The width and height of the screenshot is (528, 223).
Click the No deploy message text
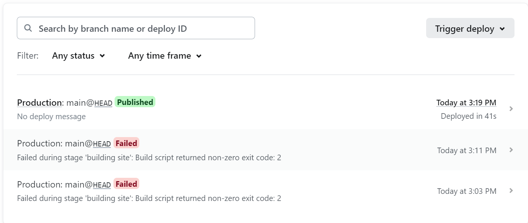51,117
